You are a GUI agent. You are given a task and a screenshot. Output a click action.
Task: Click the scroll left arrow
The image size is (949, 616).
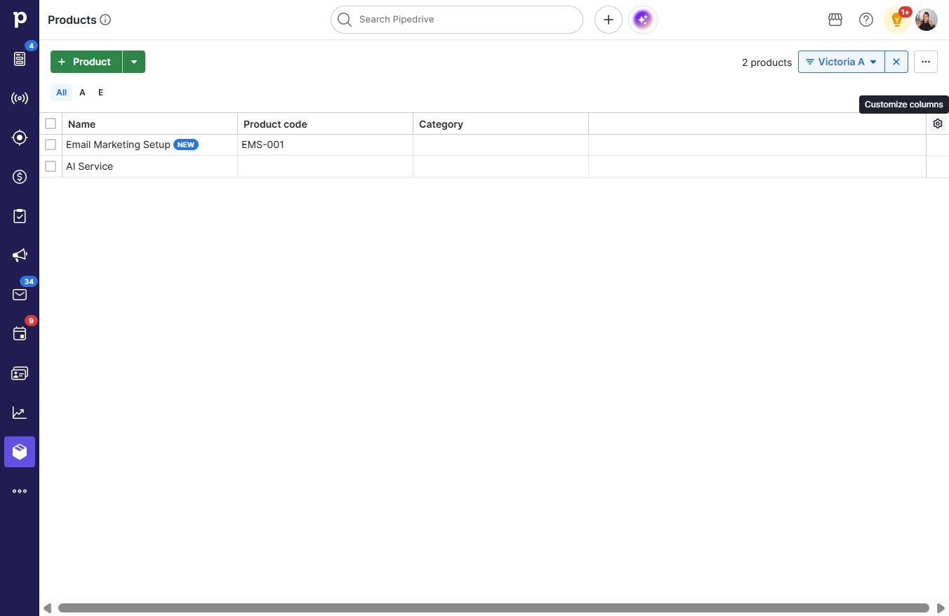point(47,608)
